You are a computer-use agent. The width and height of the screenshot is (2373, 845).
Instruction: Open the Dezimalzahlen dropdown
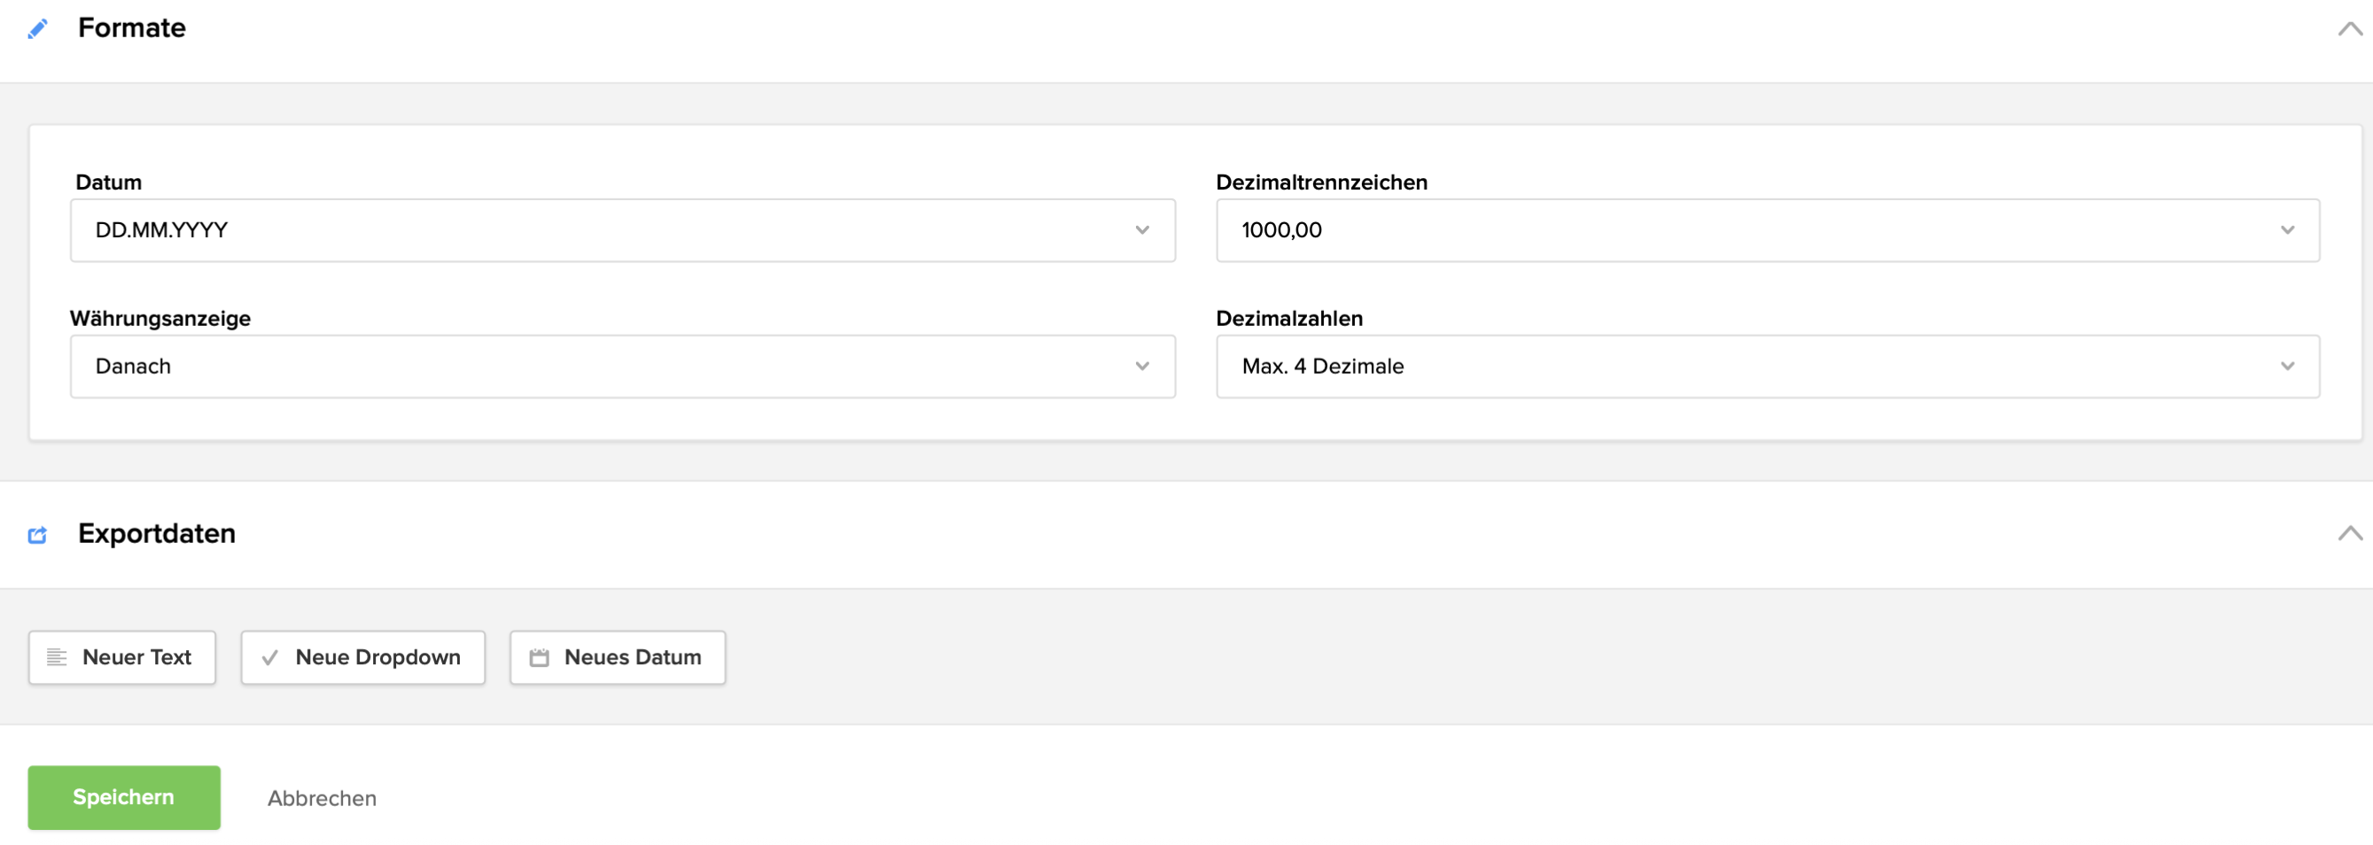[1767, 367]
